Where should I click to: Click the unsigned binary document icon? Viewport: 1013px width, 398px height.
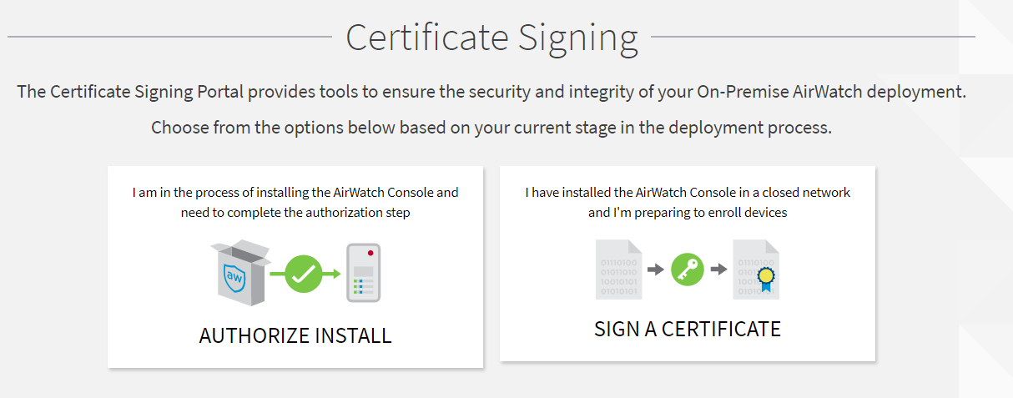click(x=618, y=270)
